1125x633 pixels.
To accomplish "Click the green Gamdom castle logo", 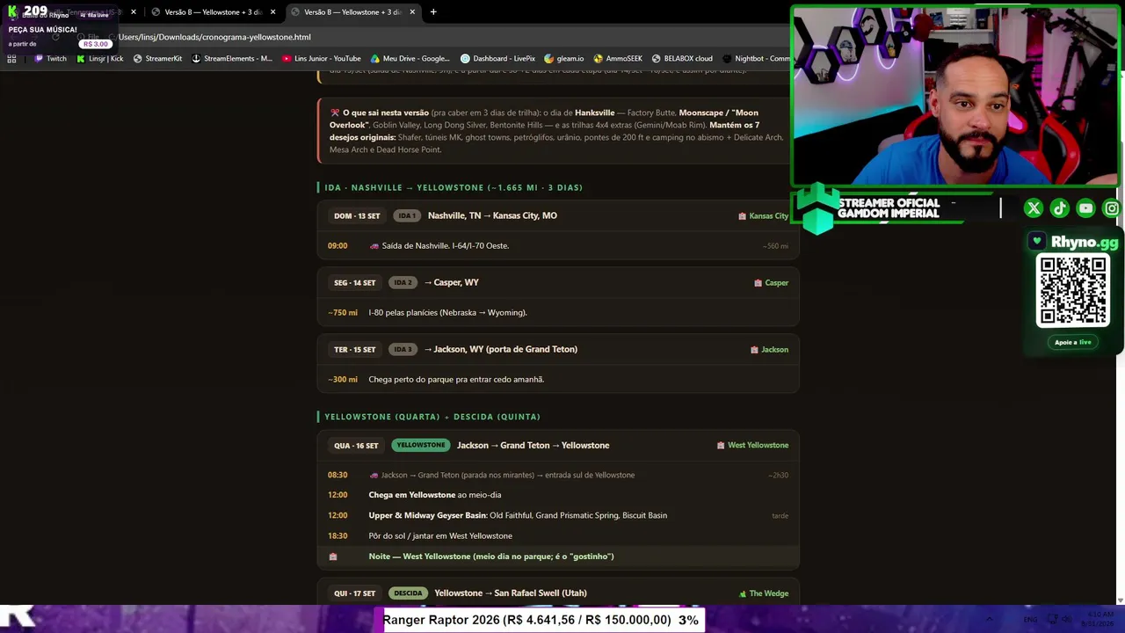I will 817,209.
